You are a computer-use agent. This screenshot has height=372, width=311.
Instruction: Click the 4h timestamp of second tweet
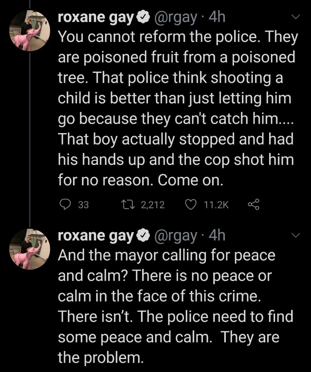pos(217,236)
